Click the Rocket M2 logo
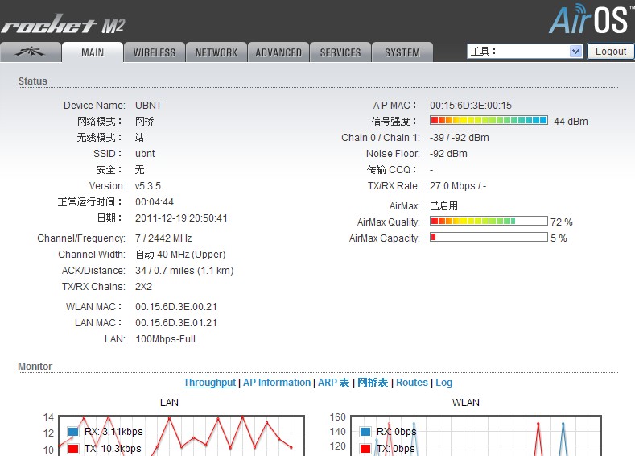The height and width of the screenshot is (456, 635). point(63,24)
